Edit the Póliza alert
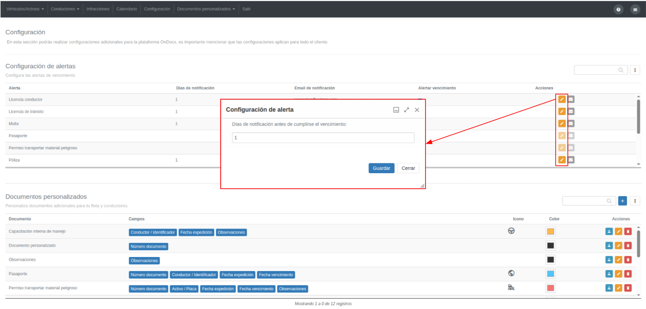Screen dimensions: 646x309 tap(562, 160)
